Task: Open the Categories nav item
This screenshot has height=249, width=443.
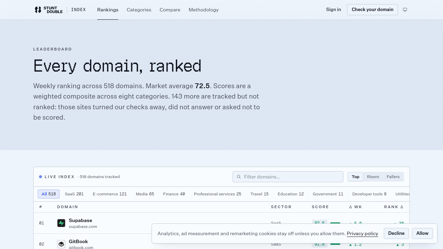Action: coord(139,10)
